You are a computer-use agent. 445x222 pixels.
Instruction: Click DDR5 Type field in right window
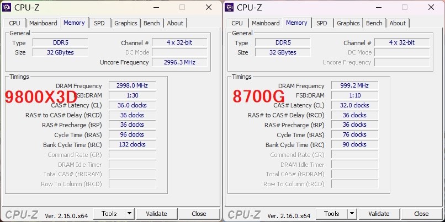[283, 43]
